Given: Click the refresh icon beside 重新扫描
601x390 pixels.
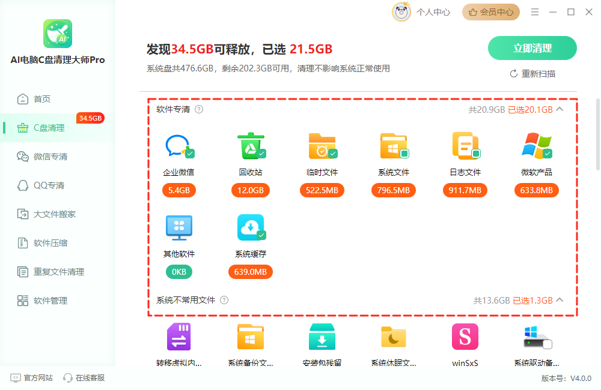Looking at the screenshot, I should [514, 73].
